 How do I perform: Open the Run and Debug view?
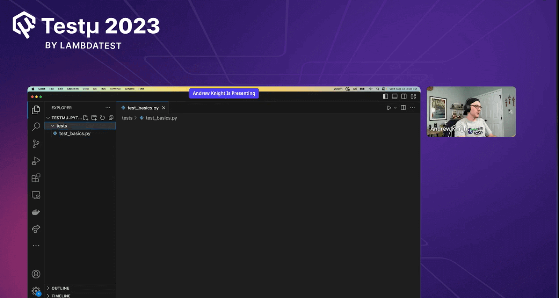coord(36,161)
